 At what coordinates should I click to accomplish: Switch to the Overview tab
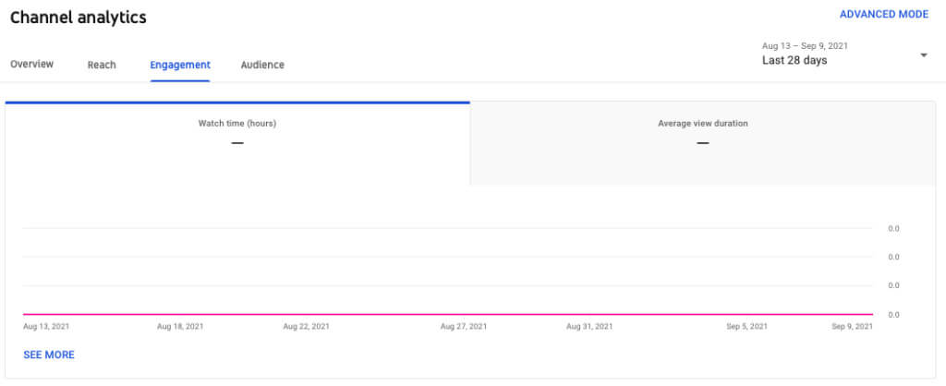click(x=31, y=65)
